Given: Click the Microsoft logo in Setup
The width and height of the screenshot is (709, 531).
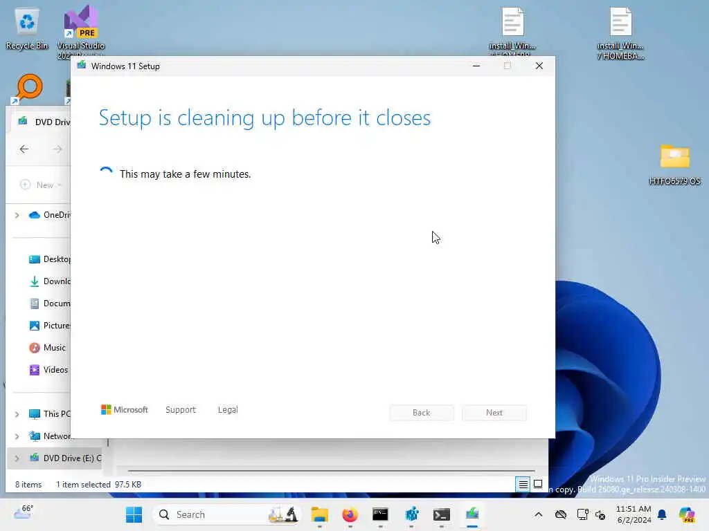Looking at the screenshot, I should pos(125,409).
